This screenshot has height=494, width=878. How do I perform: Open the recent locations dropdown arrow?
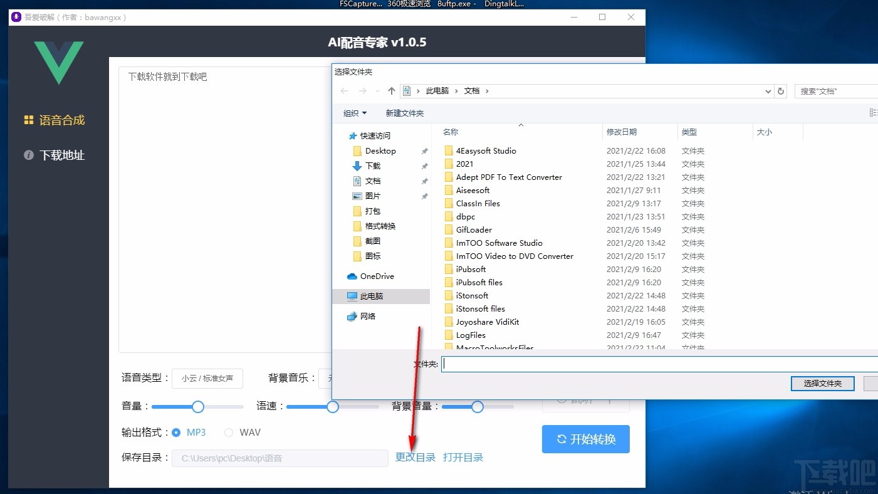[377, 92]
